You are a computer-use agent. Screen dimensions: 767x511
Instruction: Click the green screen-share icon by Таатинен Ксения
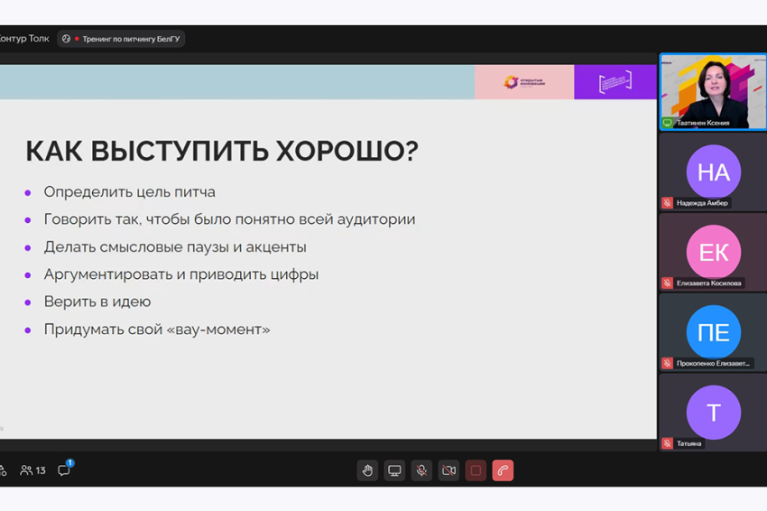click(x=668, y=123)
